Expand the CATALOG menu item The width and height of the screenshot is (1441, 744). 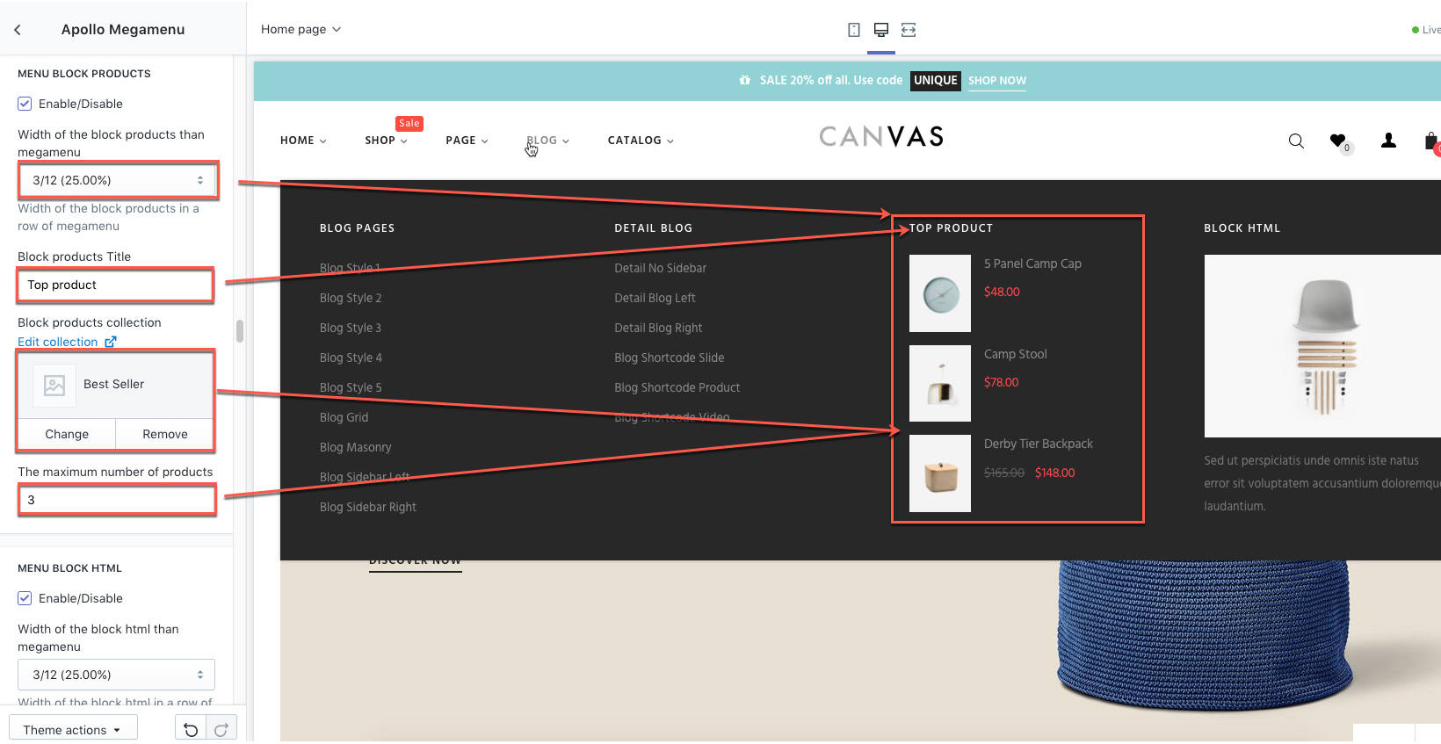click(x=641, y=141)
